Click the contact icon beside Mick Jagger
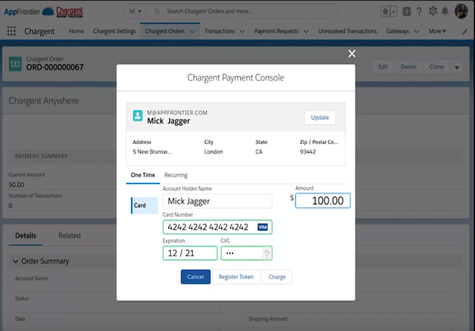 (137, 116)
